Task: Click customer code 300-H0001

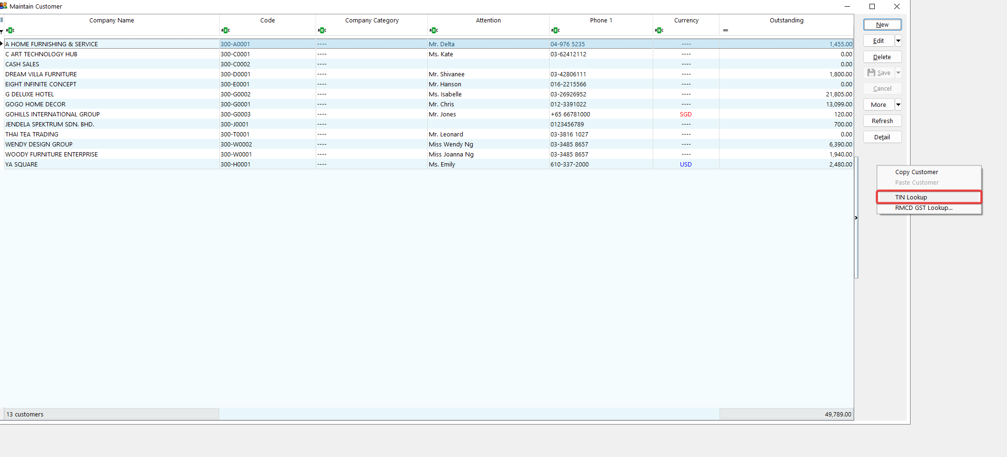Action: click(235, 165)
